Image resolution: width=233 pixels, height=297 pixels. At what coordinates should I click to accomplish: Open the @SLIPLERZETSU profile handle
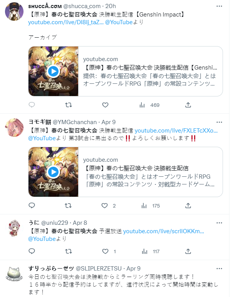(x=99, y=269)
